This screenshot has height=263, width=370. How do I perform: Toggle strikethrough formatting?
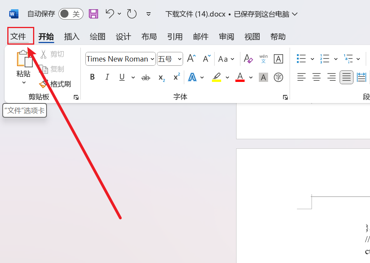(146, 77)
